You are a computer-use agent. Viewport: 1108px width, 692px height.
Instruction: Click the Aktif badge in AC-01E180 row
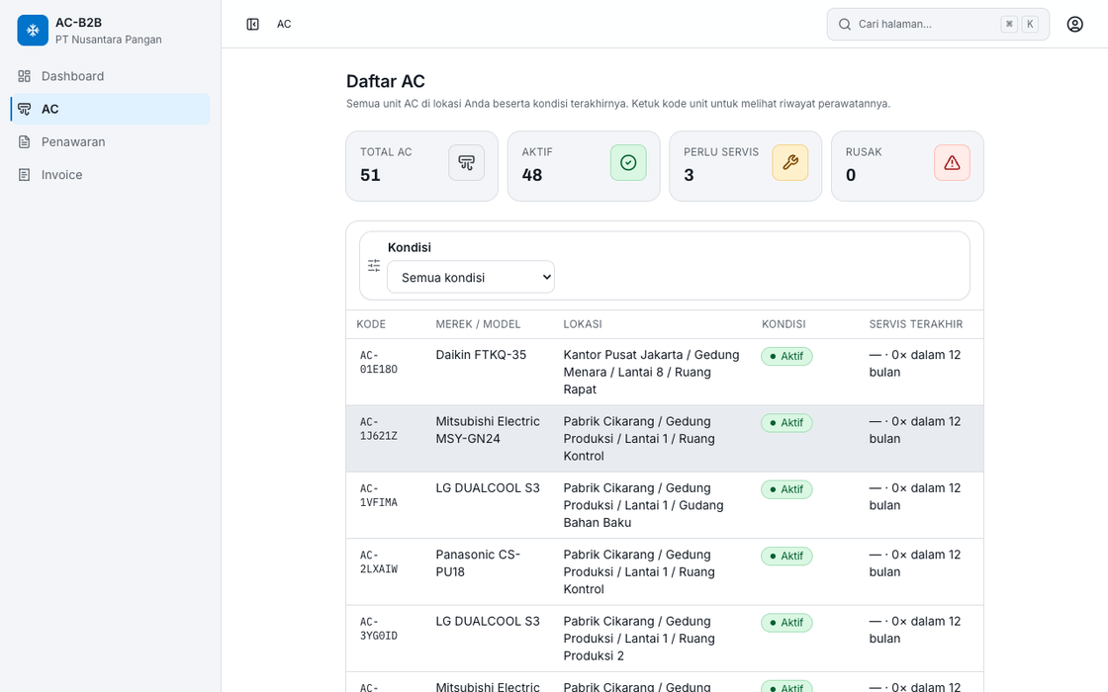click(786, 357)
